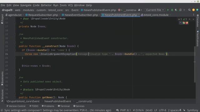Fold the doc comment at line 19
This screenshot has width=200, height=112.
click(15, 34)
